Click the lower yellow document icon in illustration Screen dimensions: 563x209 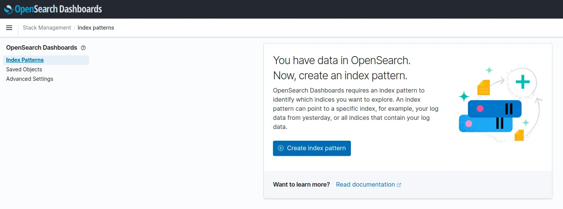click(x=519, y=135)
